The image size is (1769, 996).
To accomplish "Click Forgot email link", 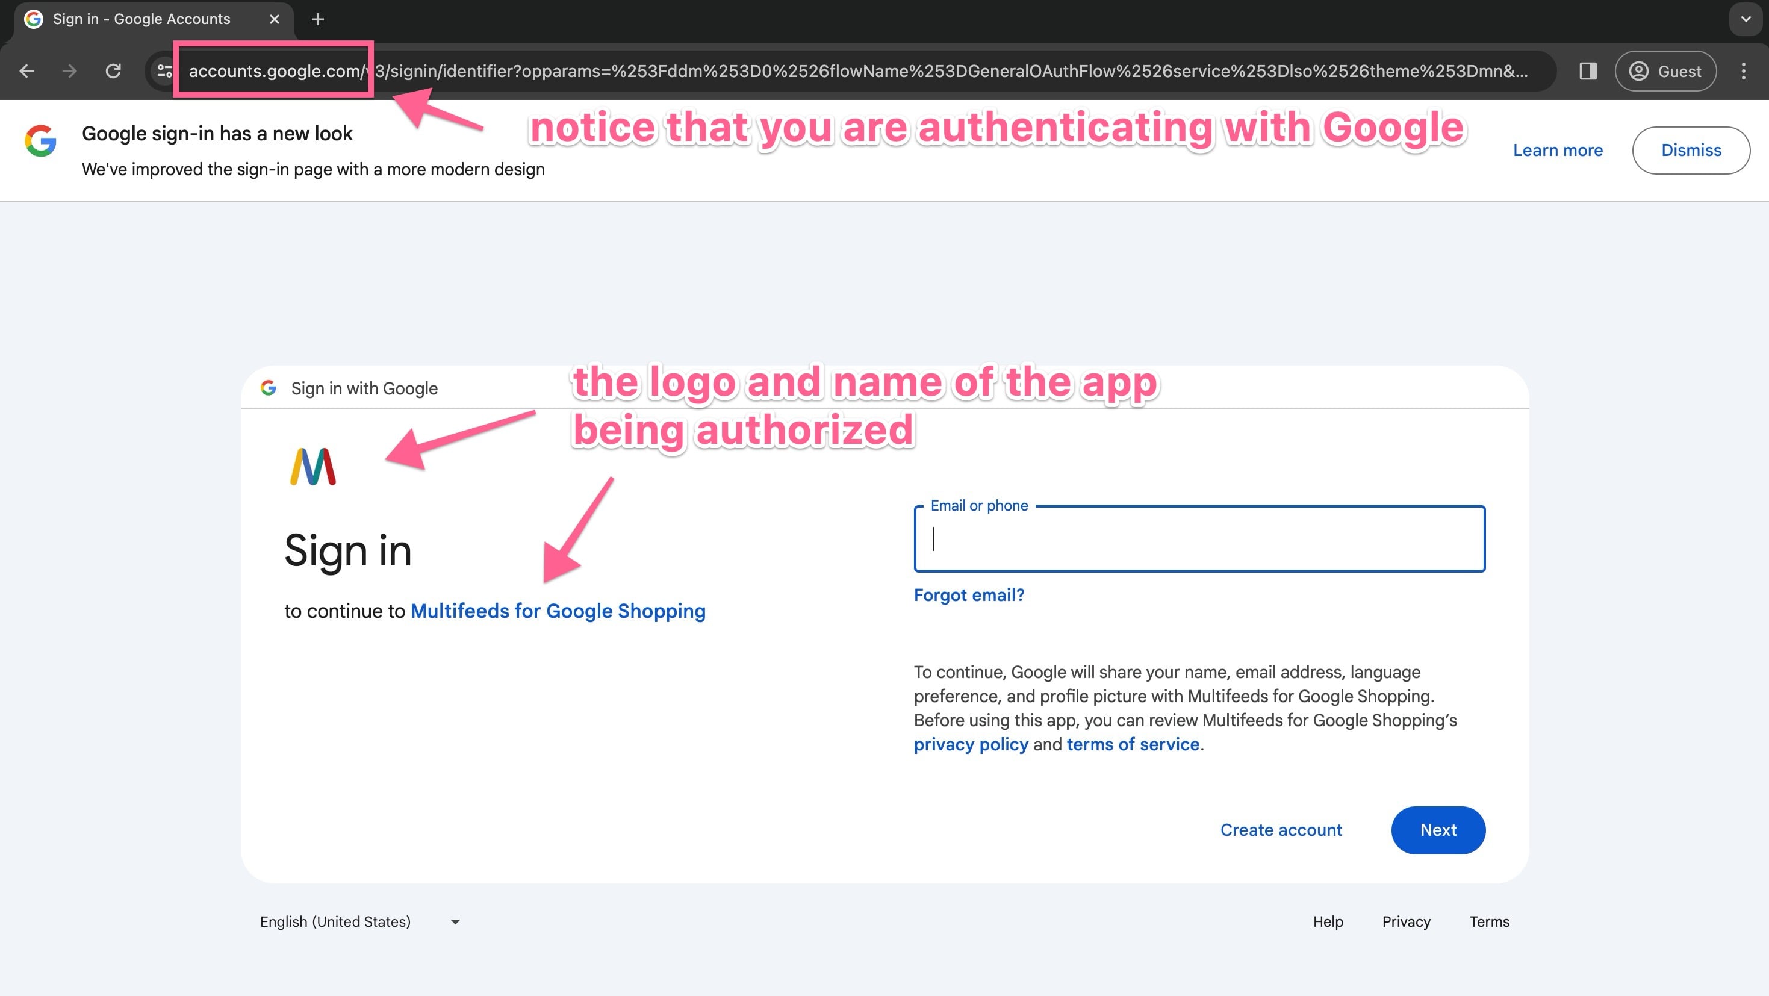I will (969, 595).
